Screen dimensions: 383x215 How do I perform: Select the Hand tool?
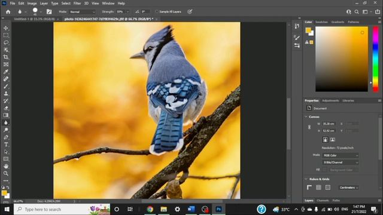click(x=6, y=166)
